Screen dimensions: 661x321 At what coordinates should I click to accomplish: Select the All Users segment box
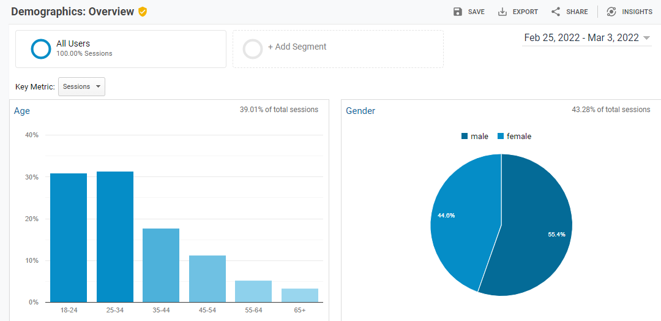click(121, 49)
